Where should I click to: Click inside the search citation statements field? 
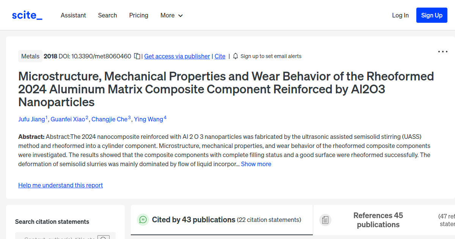57,237
